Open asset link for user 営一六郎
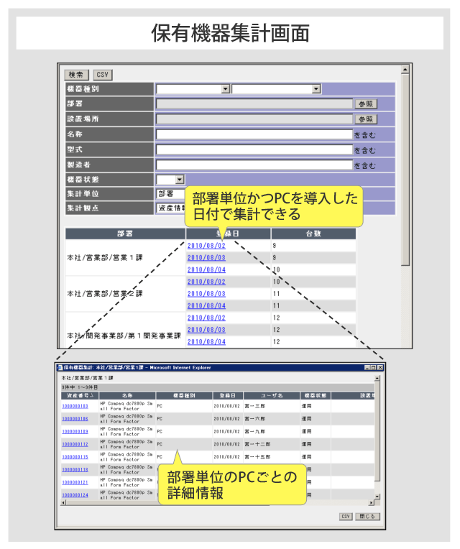 pyautogui.click(x=75, y=419)
